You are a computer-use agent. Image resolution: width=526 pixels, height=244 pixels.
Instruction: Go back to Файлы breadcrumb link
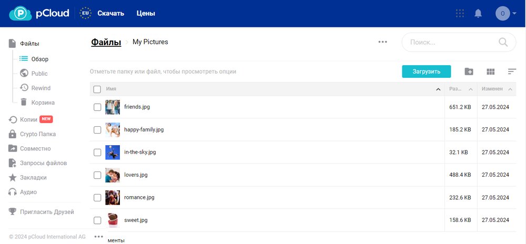coord(106,42)
